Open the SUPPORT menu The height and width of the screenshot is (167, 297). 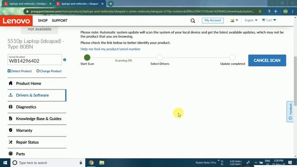coord(59,20)
